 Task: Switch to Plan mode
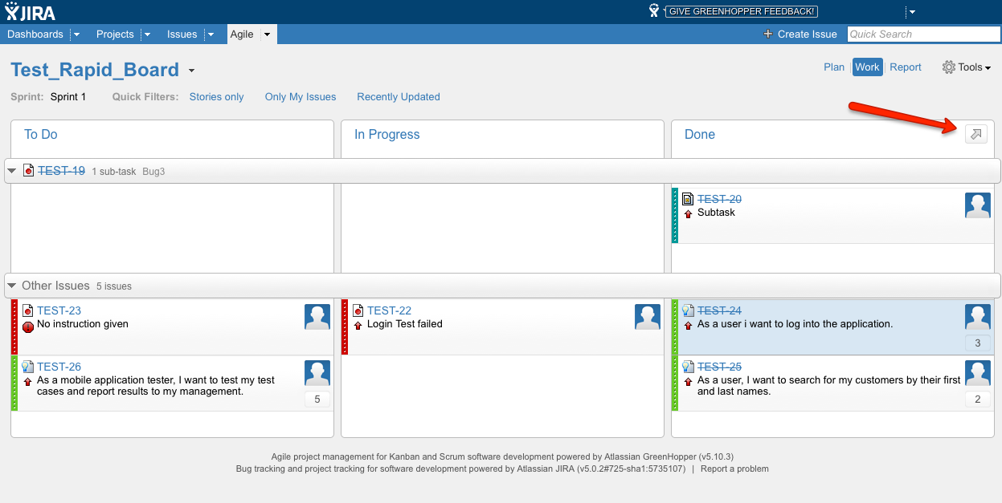point(834,67)
